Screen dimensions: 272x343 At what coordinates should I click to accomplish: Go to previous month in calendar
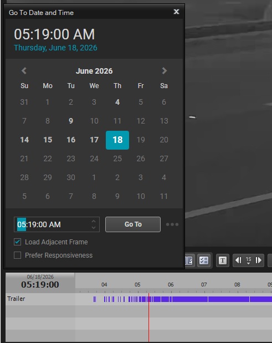(24, 71)
